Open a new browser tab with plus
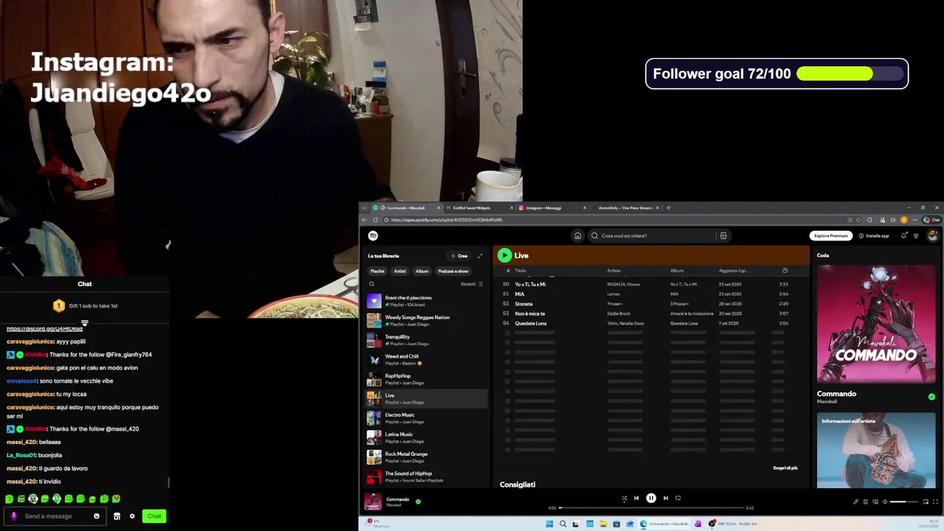The image size is (944, 531). (668, 208)
